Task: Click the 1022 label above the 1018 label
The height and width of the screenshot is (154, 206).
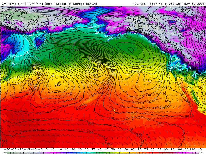Action: tap(147, 80)
